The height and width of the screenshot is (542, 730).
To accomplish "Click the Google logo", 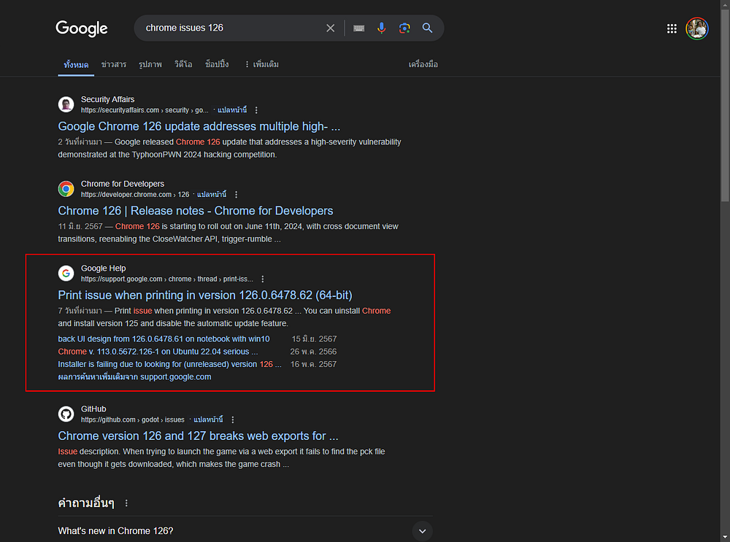I will tap(82, 28).
